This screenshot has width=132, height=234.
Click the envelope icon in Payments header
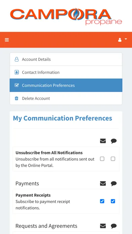[x=103, y=184]
